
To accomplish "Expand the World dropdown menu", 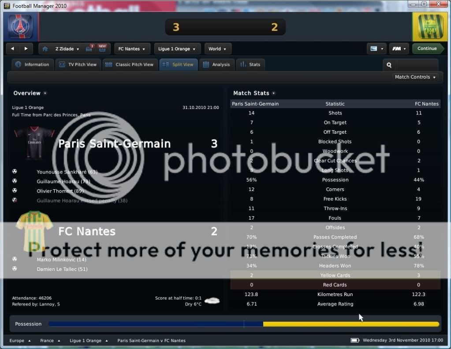I will tap(217, 49).
